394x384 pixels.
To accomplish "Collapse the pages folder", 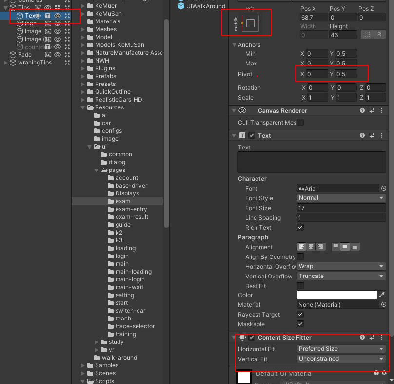I will pos(96,170).
